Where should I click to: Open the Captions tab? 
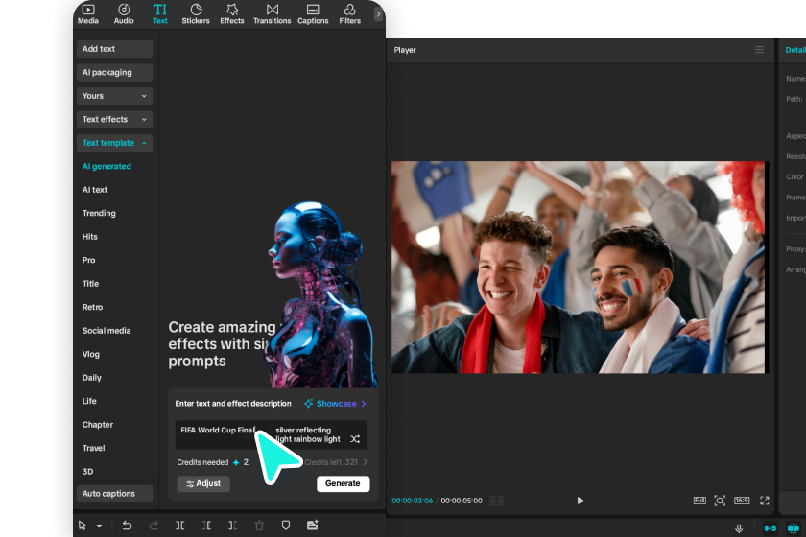tap(313, 14)
